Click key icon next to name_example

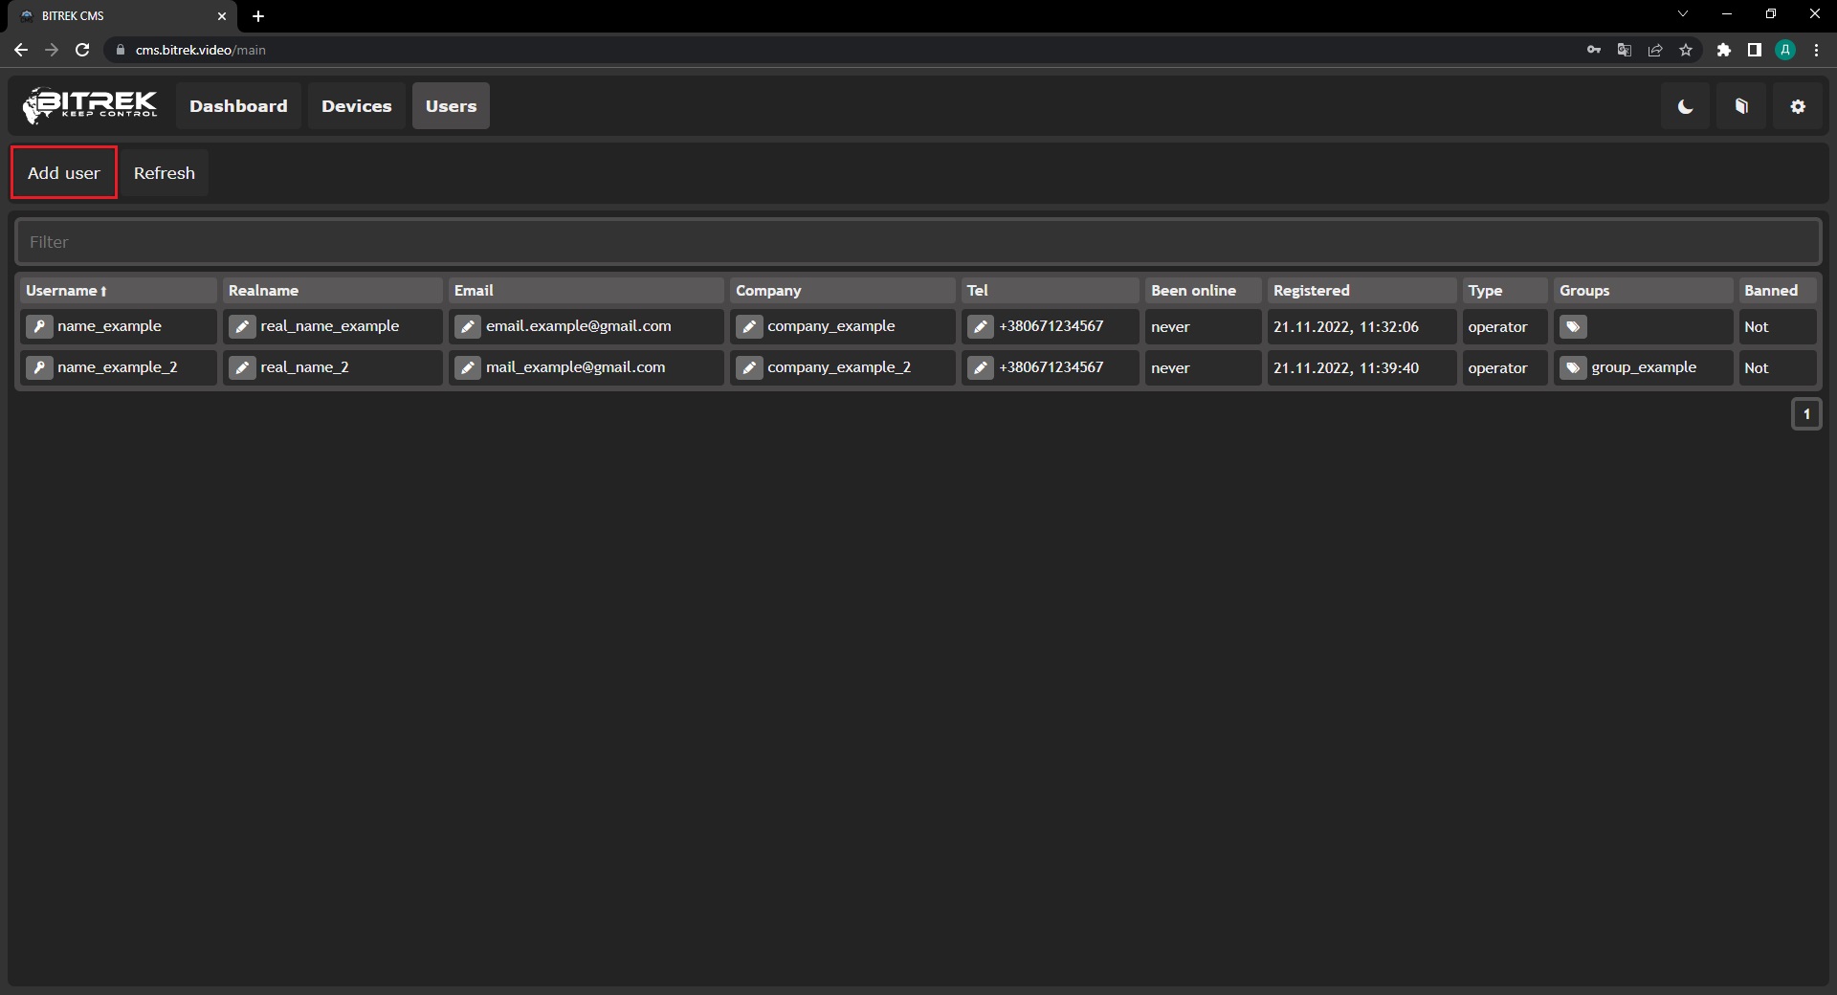point(39,326)
